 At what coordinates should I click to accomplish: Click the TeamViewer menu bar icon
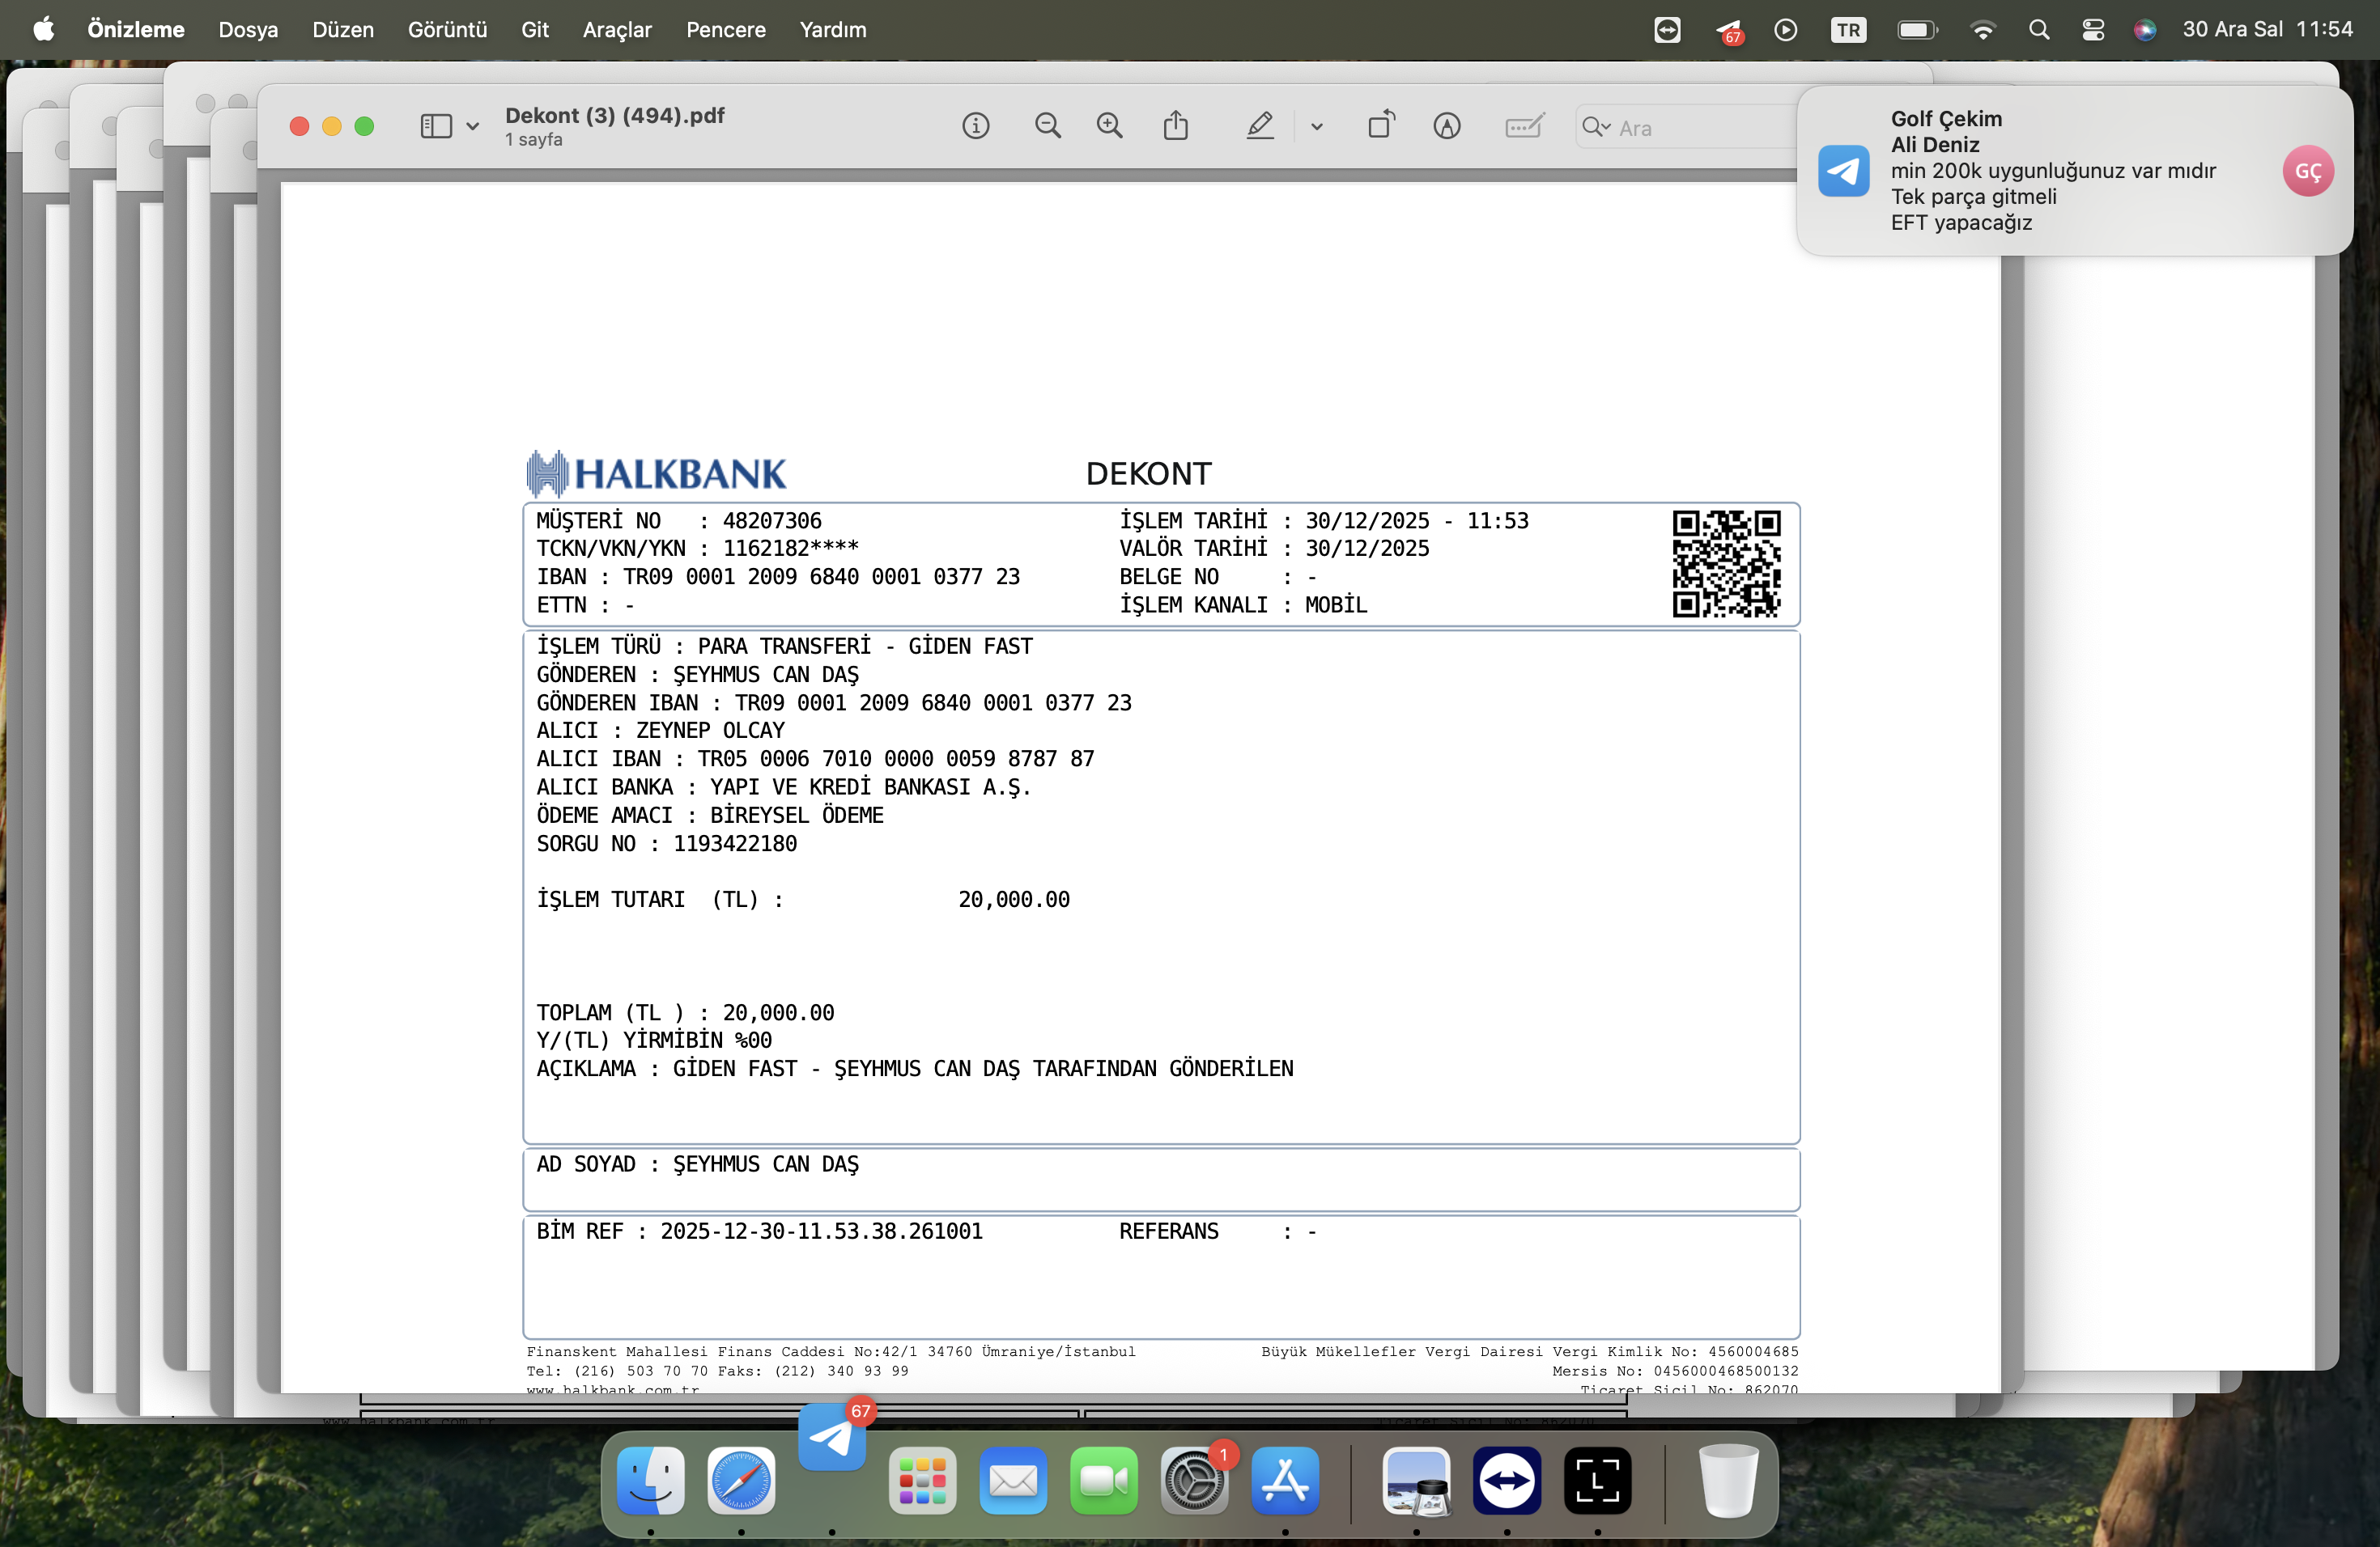1667,30
